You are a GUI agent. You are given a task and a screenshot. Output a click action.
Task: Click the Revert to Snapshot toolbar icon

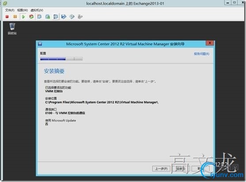click(48, 16)
